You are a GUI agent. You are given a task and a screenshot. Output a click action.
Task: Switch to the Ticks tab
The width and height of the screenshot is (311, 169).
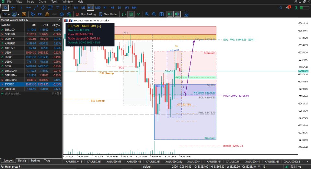point(47,161)
